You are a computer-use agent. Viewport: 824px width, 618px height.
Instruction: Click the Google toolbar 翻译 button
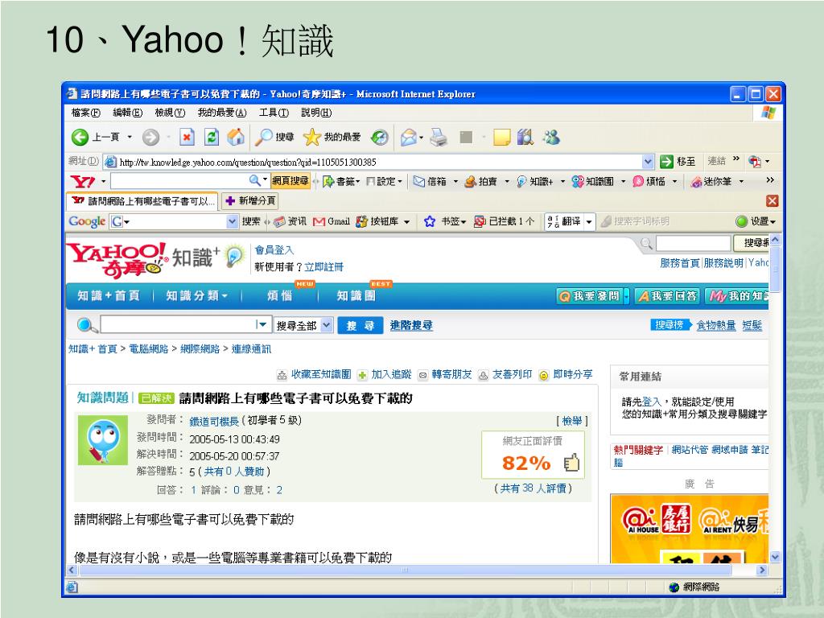click(570, 222)
